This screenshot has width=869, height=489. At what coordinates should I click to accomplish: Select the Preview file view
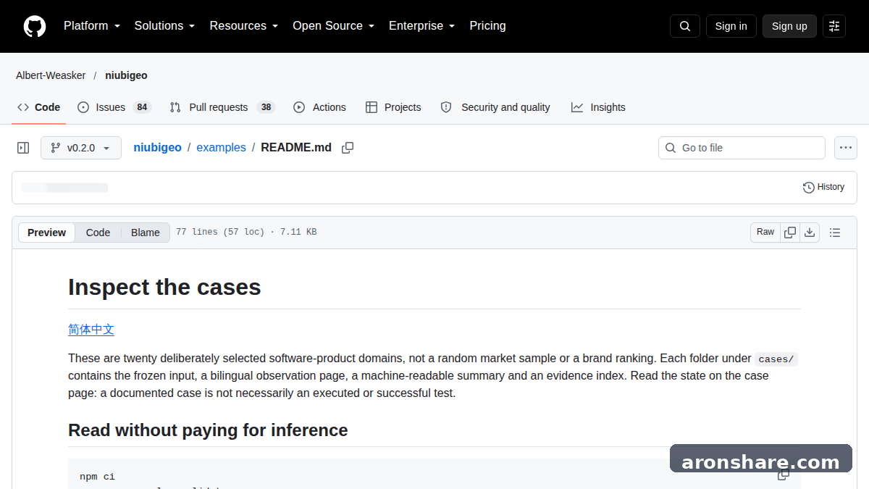pos(46,233)
